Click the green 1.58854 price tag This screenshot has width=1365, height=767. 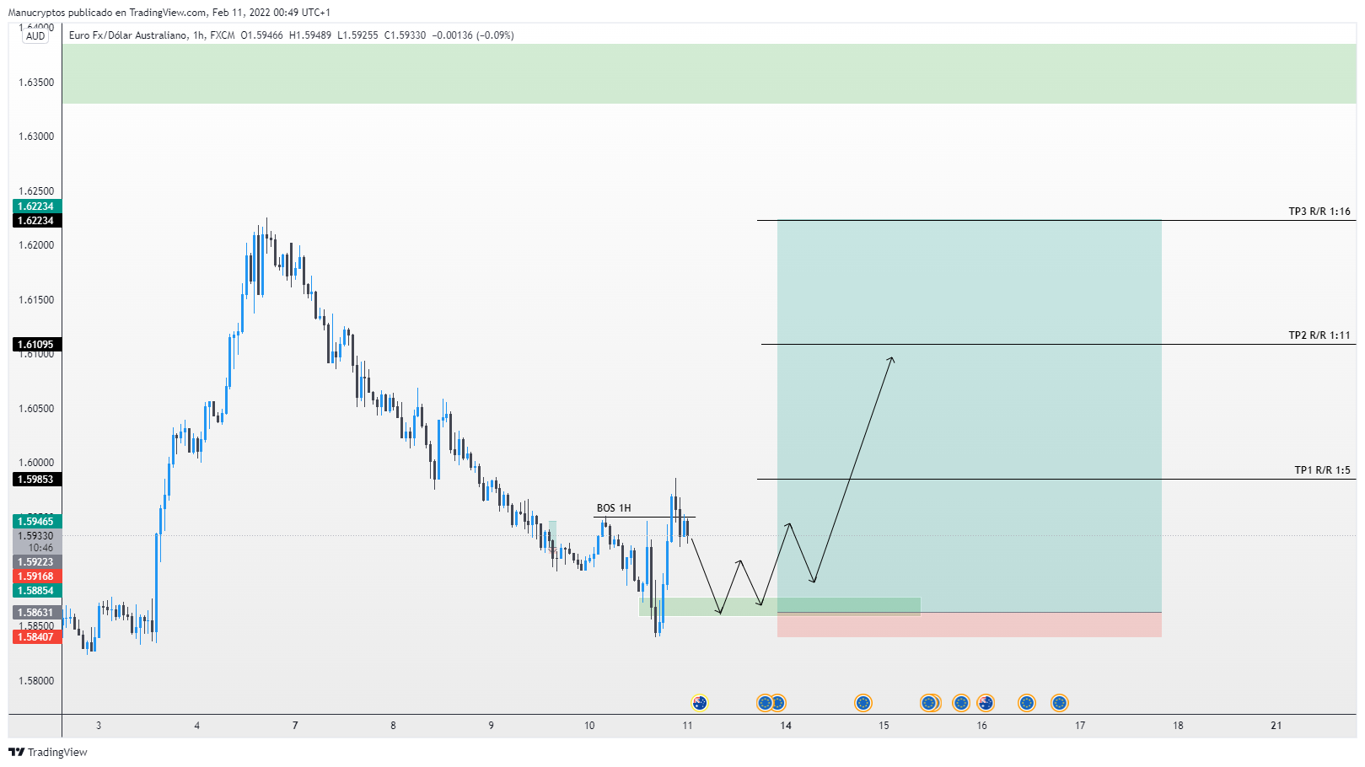click(35, 591)
